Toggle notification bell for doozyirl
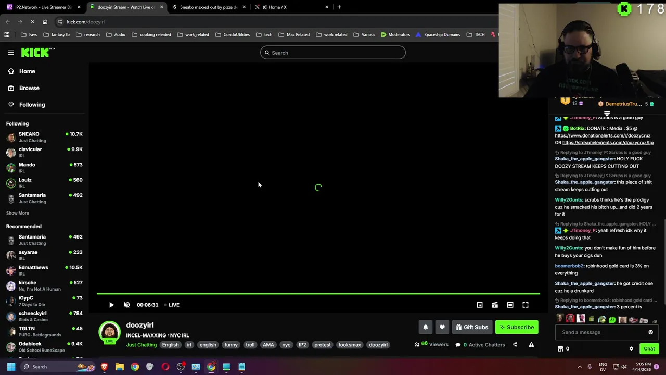Image resolution: width=666 pixels, height=375 pixels. click(425, 327)
